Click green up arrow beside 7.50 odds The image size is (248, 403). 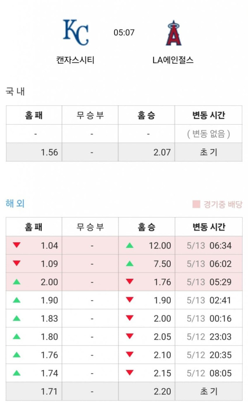130,263
